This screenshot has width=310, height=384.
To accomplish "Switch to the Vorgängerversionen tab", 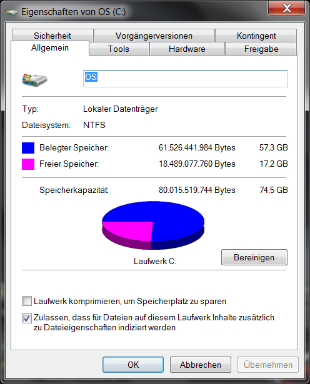I will pyautogui.click(x=154, y=36).
